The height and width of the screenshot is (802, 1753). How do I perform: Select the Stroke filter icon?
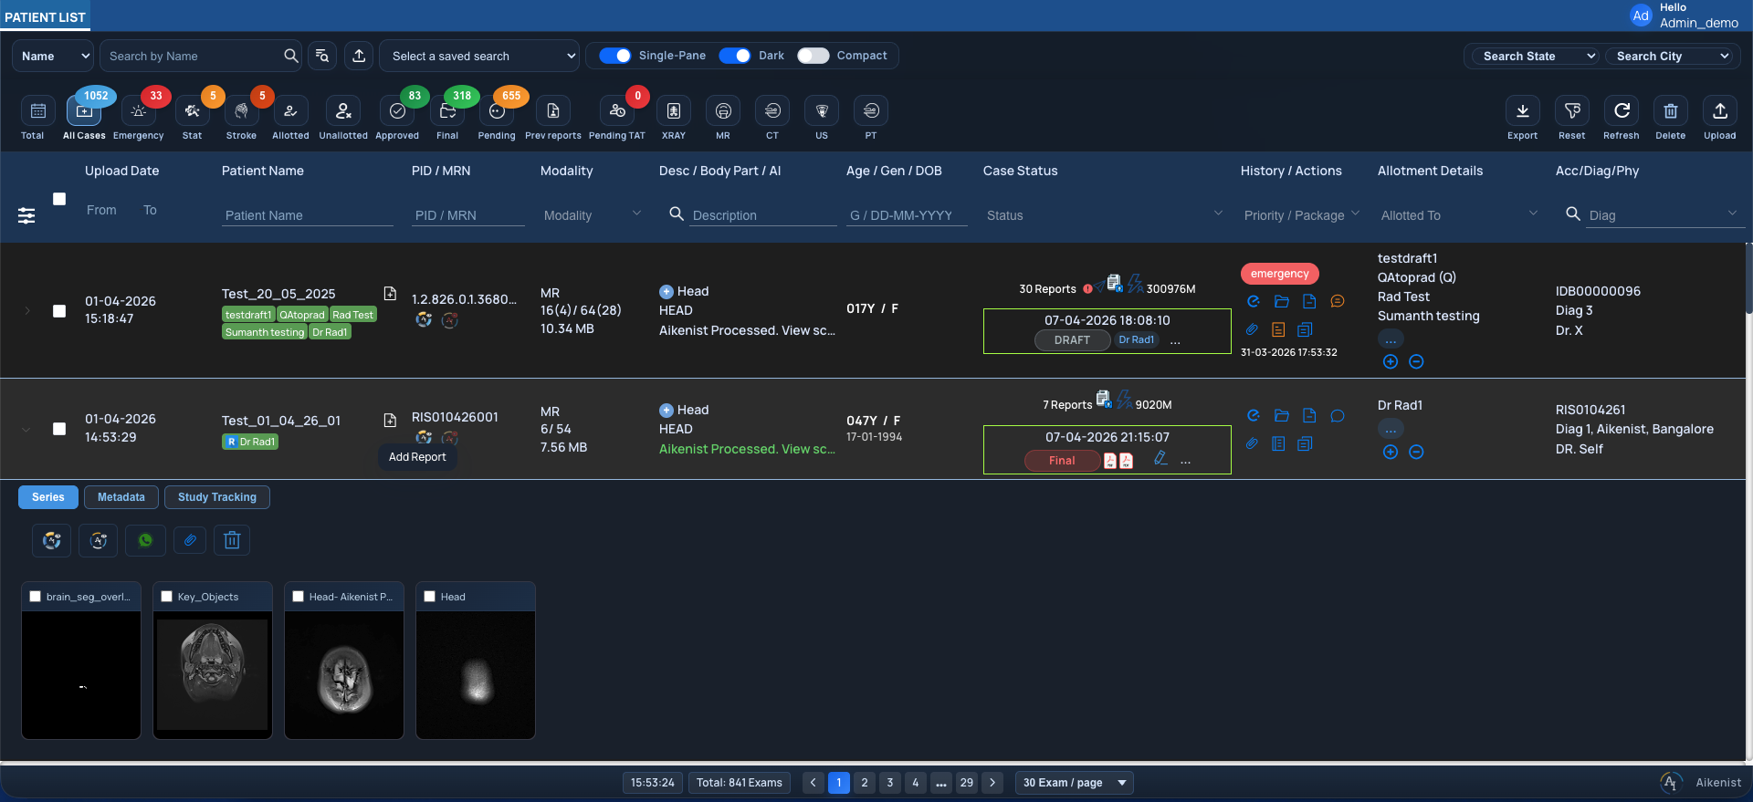click(x=241, y=111)
